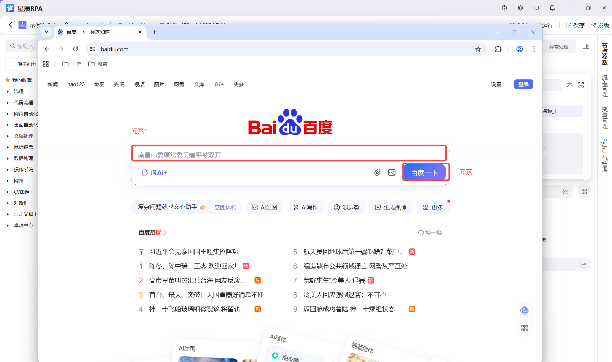Expand the 数据处理 category
Viewport: 612px width, 362px height.
click(8, 159)
